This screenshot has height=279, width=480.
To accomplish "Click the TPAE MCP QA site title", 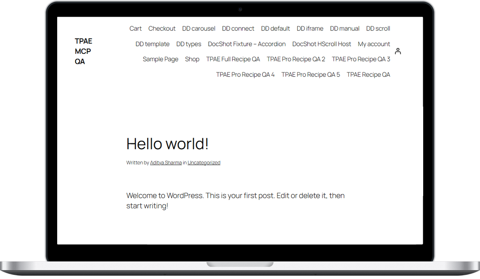I will point(83,51).
